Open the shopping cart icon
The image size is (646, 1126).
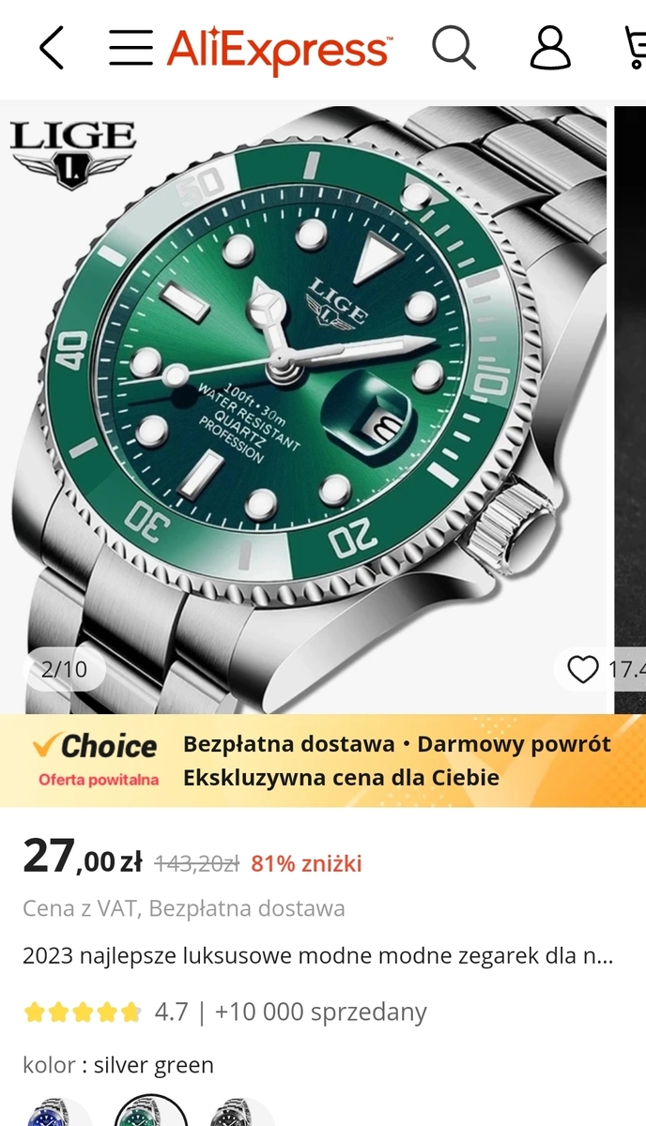point(636,47)
